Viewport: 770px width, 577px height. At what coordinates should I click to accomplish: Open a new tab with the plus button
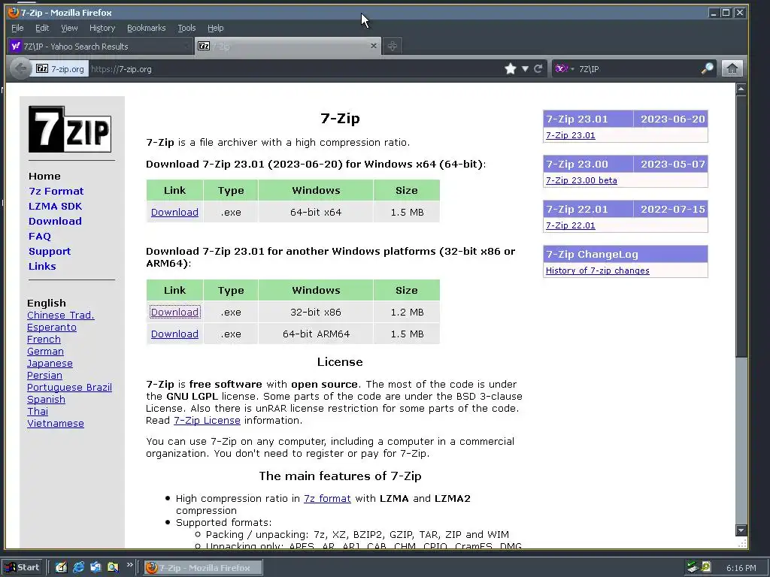point(392,46)
